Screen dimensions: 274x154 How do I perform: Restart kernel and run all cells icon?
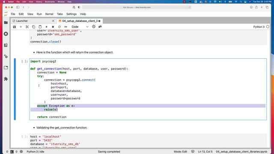coord(66,27)
